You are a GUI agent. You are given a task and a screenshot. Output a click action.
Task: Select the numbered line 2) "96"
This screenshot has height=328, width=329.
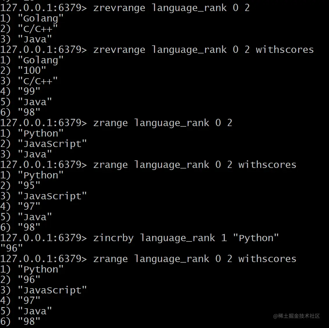20,279
